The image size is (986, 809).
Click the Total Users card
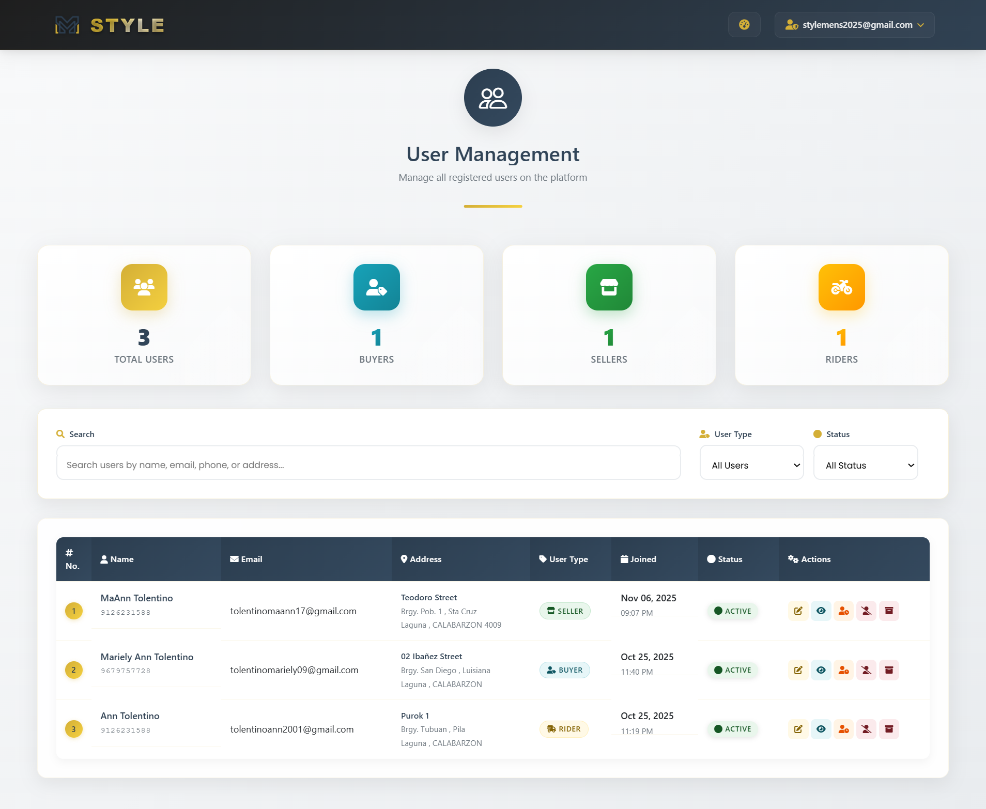pyautogui.click(x=144, y=315)
